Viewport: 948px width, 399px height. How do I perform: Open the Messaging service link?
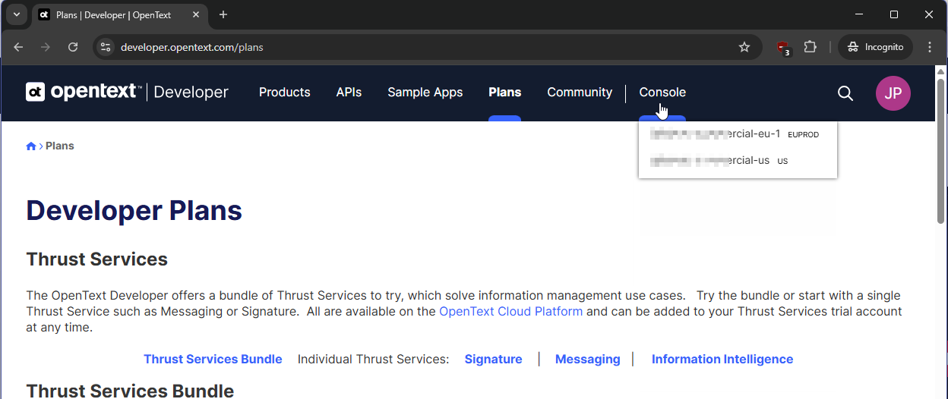[x=588, y=360]
